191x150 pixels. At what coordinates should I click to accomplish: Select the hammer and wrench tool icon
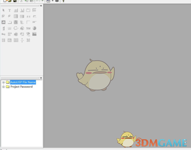click(28, 34)
